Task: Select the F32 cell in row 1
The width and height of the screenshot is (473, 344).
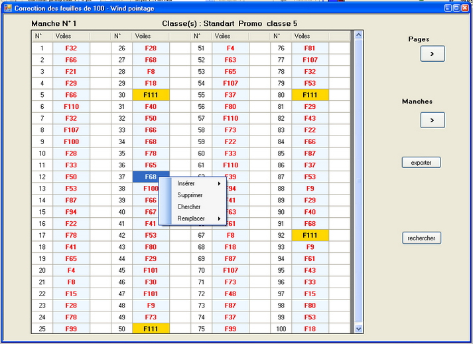Action: (71, 48)
